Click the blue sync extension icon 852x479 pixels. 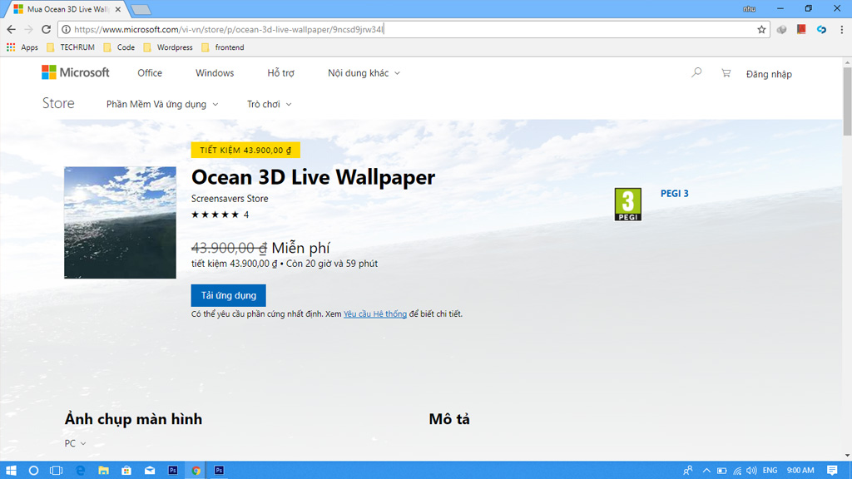click(821, 29)
